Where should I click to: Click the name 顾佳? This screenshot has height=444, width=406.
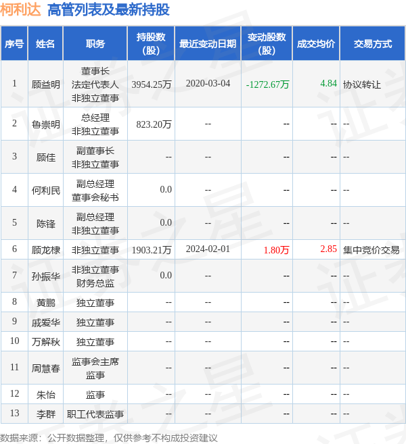pos(45,157)
